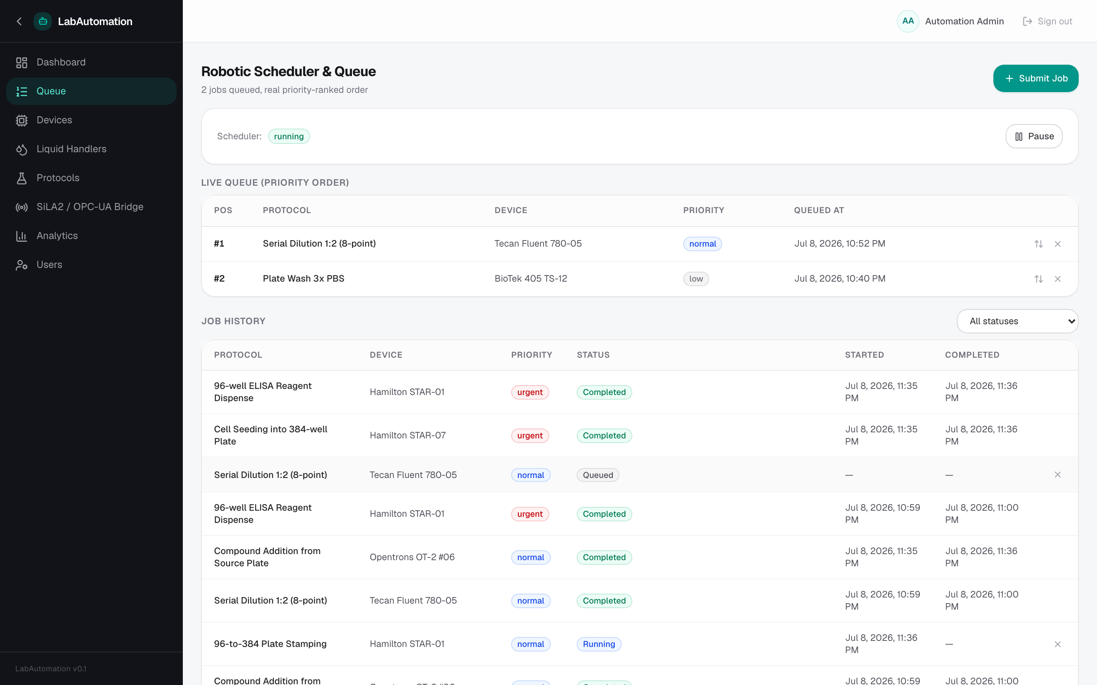Reorder the Plate Wash 3x PBS job
The width and height of the screenshot is (1097, 685).
click(1038, 279)
